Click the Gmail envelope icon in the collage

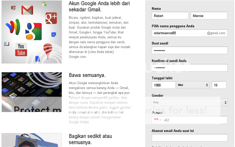(x=27, y=10)
